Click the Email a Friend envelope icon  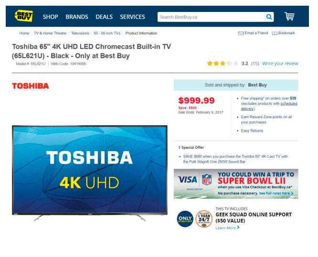[241, 33]
